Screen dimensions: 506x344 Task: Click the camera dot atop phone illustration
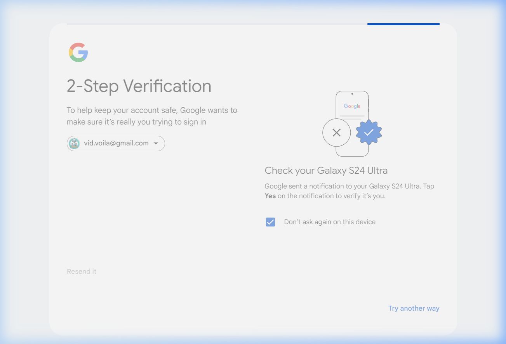pyautogui.click(x=352, y=94)
